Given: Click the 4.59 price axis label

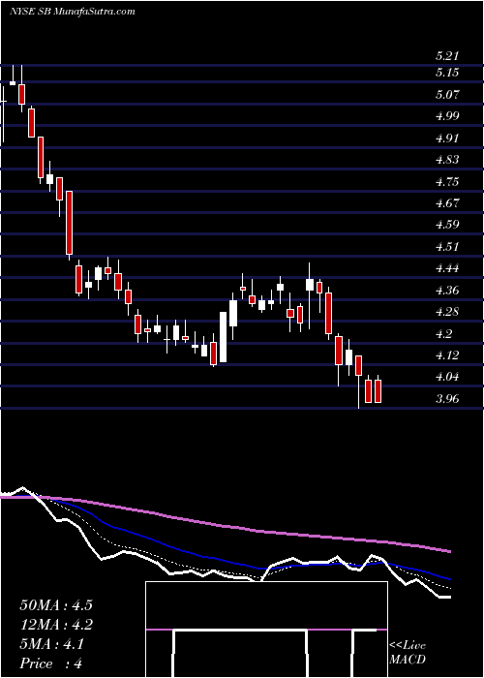Looking at the screenshot, I should pyautogui.click(x=447, y=225).
